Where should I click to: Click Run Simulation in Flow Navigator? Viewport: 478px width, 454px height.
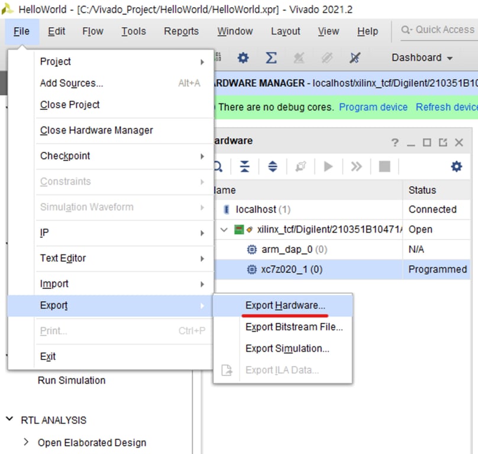pos(72,380)
